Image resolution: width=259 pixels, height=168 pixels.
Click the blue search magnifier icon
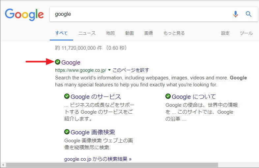248,14
